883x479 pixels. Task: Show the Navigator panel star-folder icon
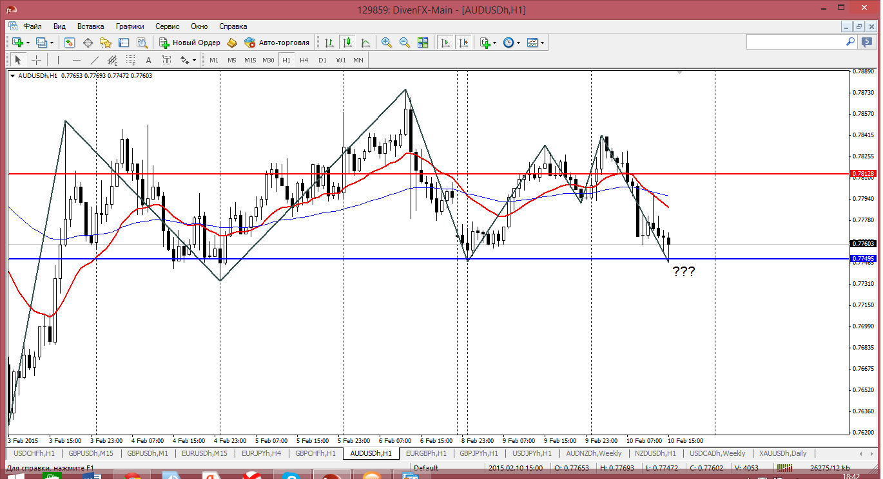(106, 42)
